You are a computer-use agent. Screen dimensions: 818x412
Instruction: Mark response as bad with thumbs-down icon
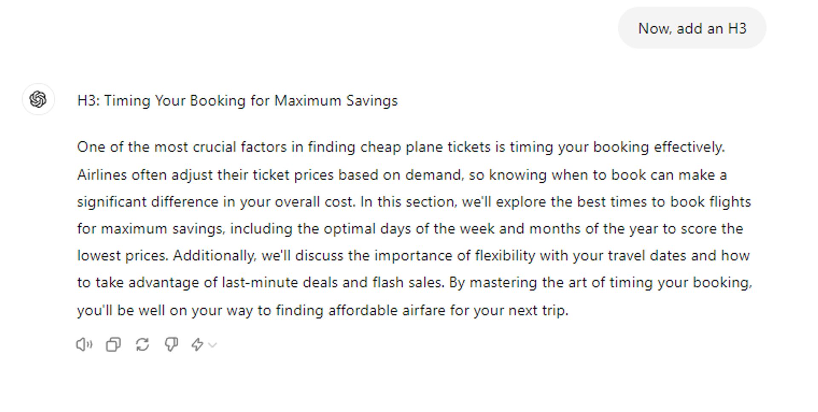(x=171, y=344)
